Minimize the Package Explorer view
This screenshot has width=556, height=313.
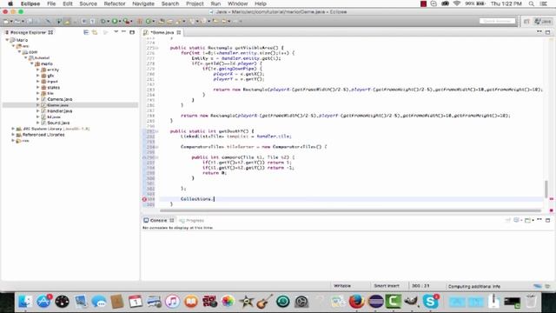pos(123,32)
